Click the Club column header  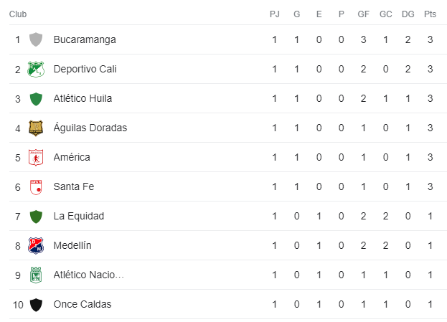tap(18, 14)
